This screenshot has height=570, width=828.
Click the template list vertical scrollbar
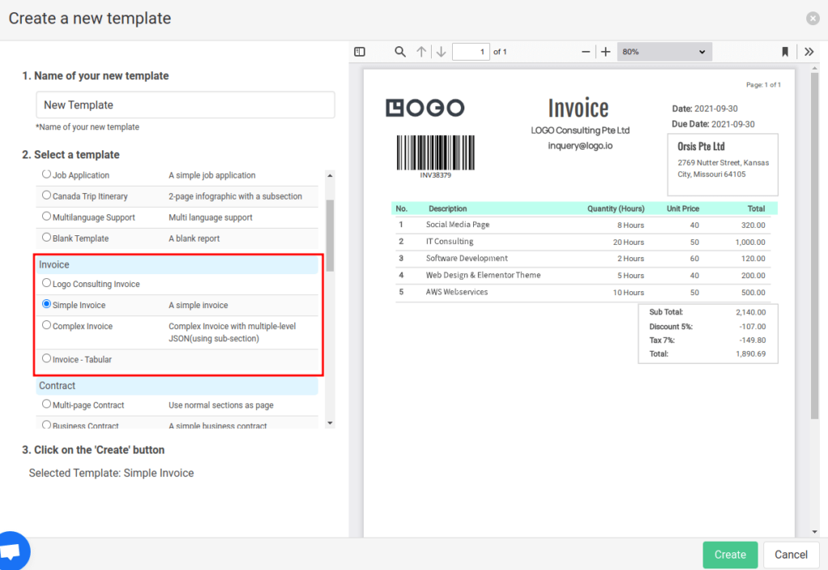click(330, 235)
